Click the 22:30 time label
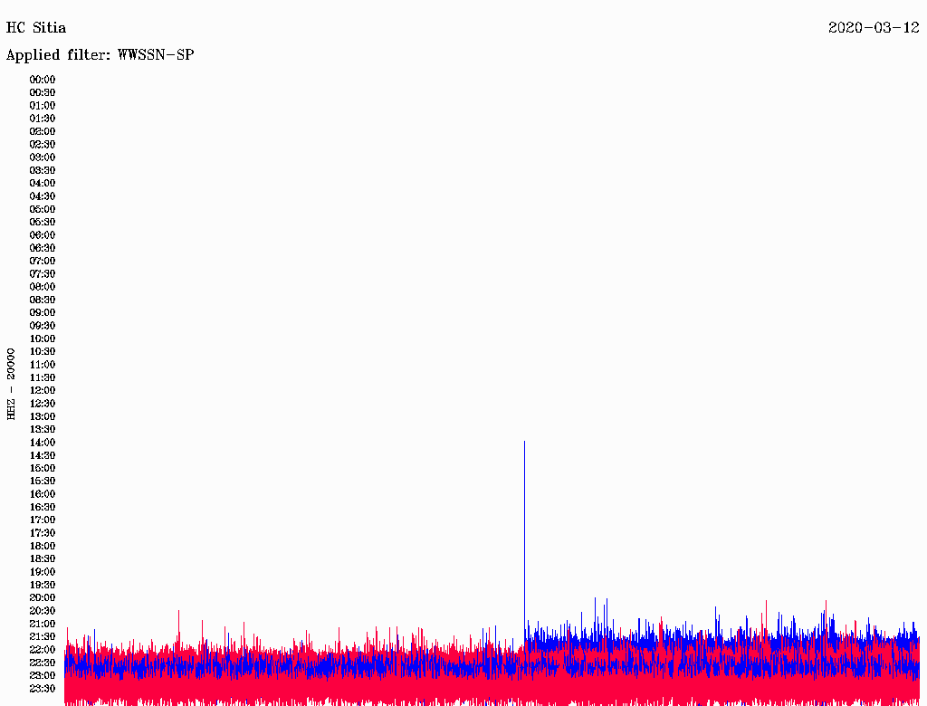Image resolution: width=927 pixels, height=706 pixels. (43, 663)
